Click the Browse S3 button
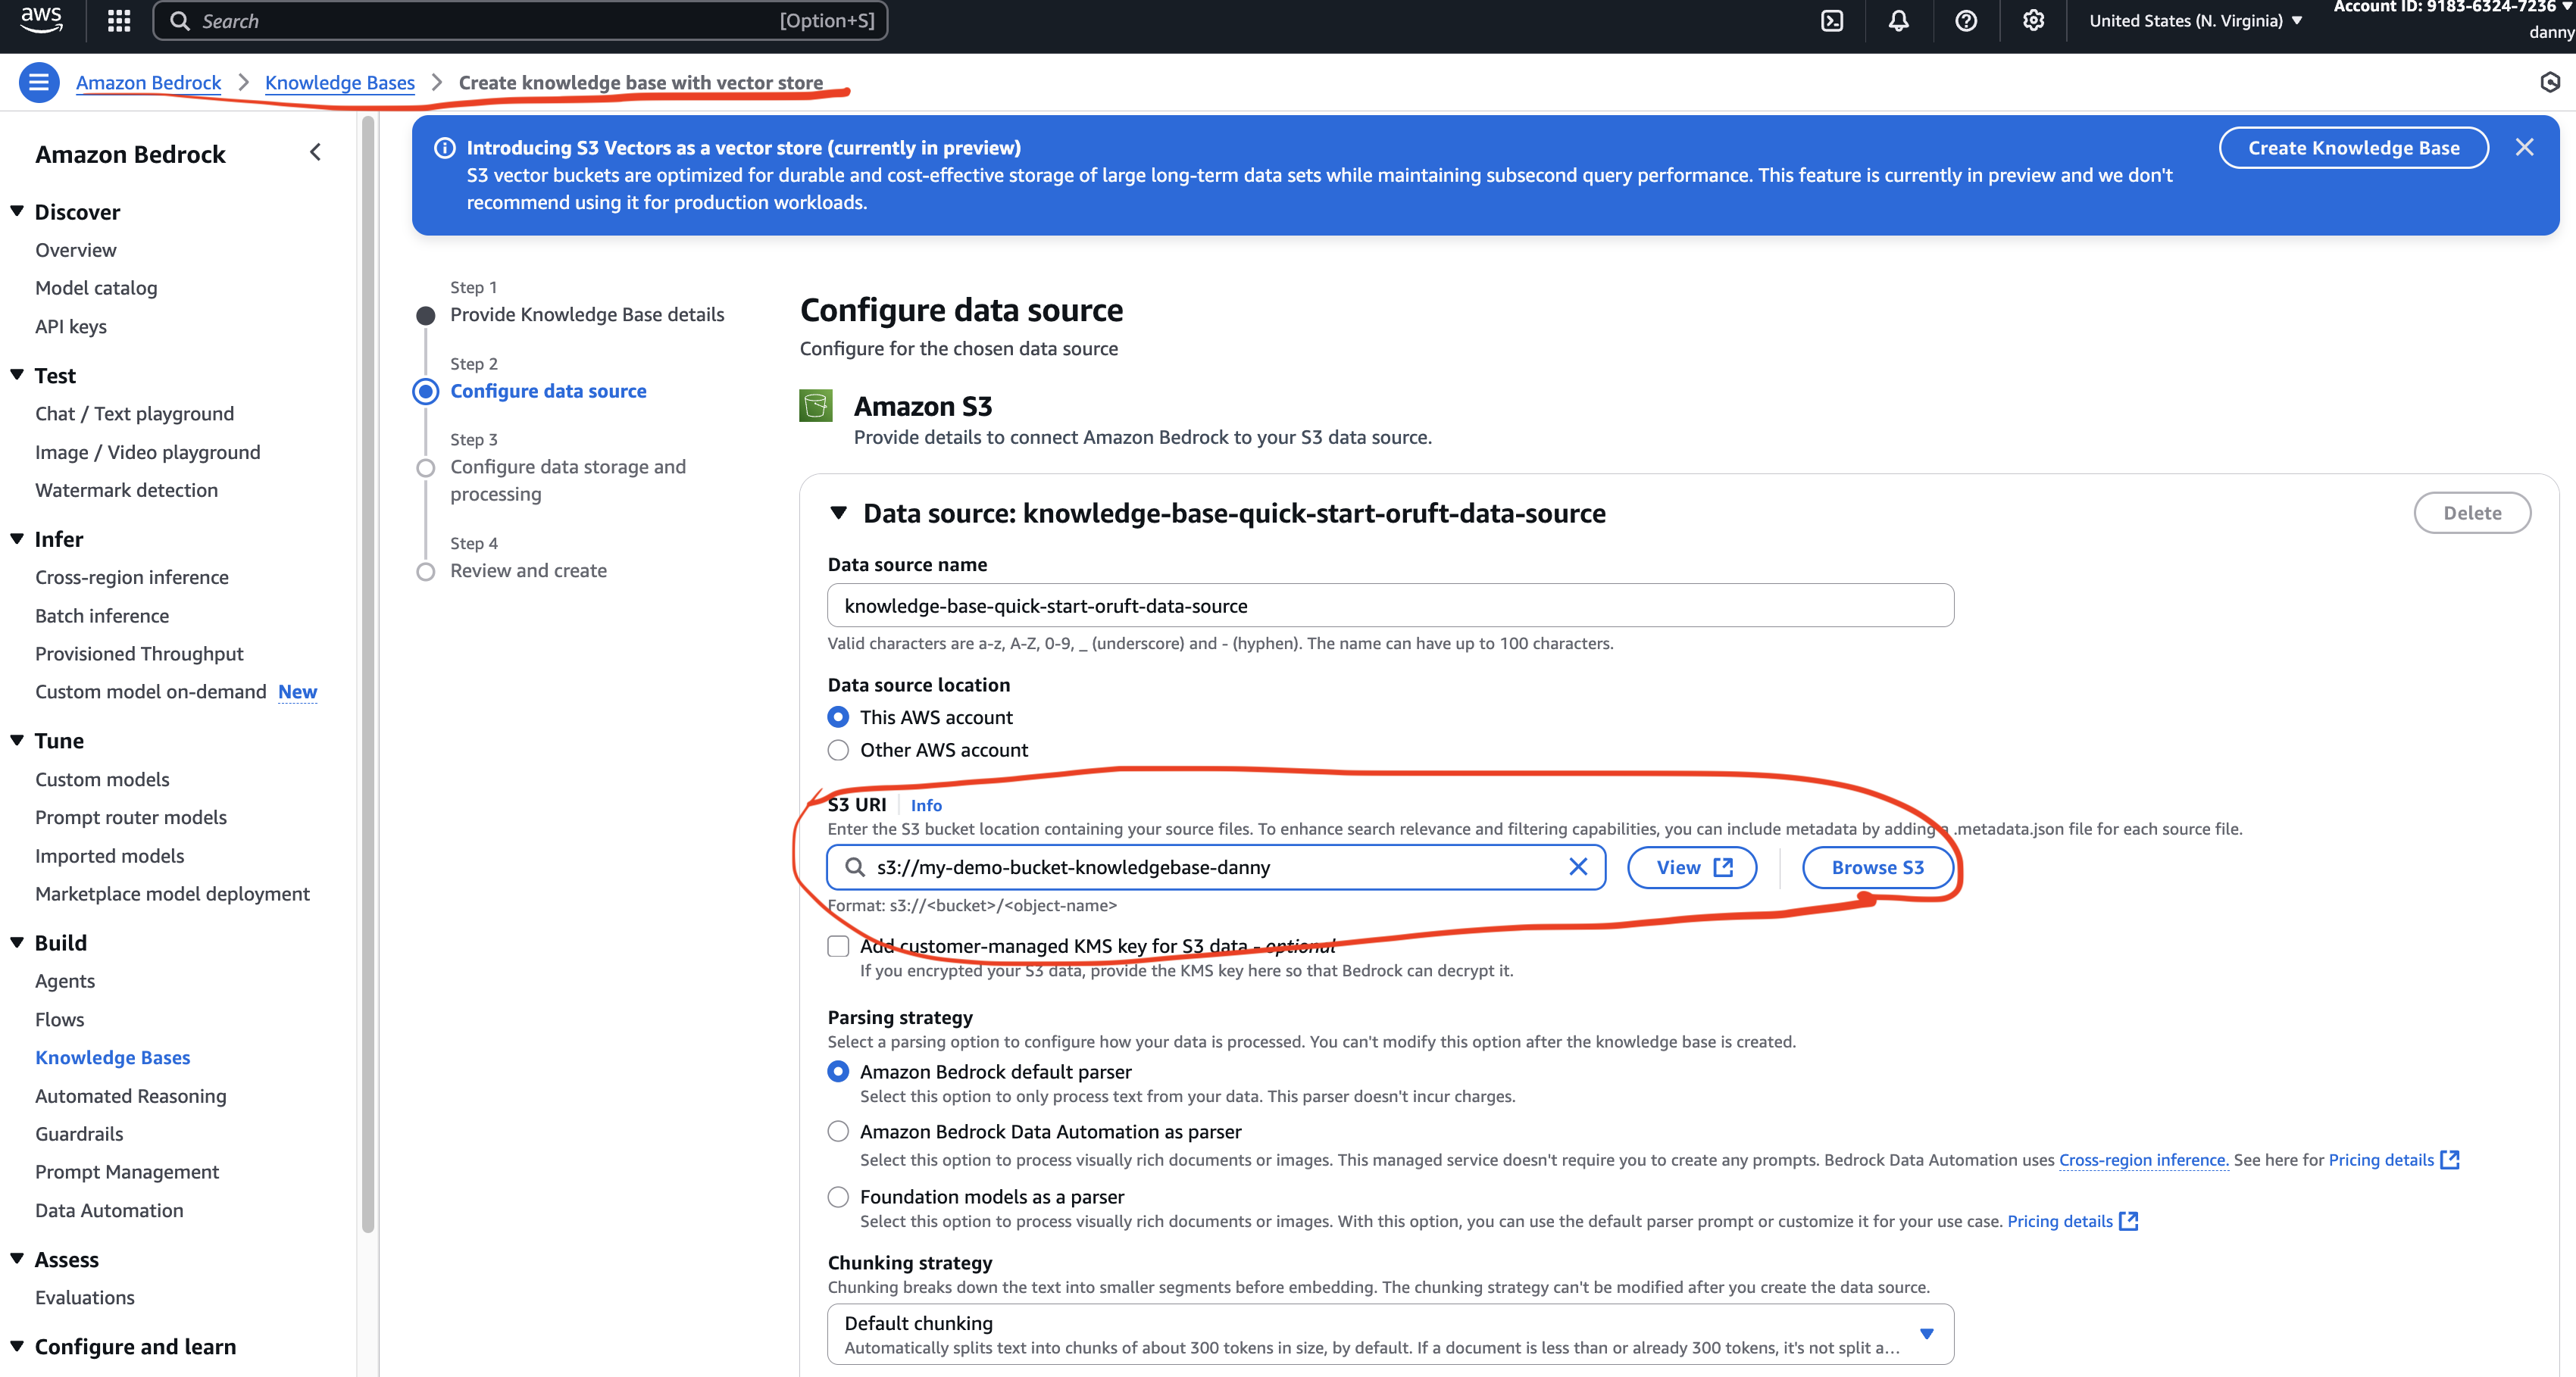Viewport: 2576px width, 1377px height. (x=1877, y=867)
